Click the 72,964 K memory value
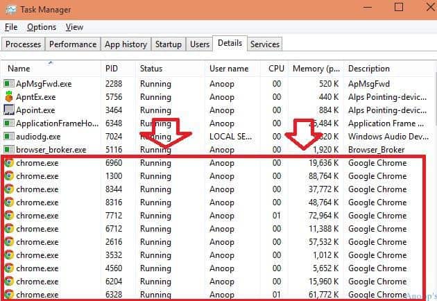The image size is (437, 301). 323,216
